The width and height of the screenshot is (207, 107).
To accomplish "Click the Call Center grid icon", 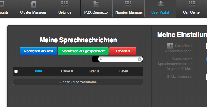I will [192, 4].
